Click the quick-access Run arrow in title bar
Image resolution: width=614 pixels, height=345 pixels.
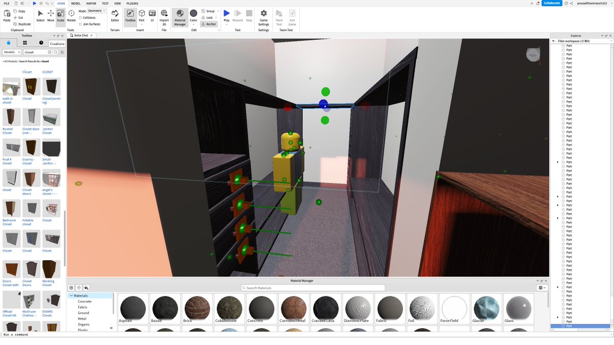tap(34, 3)
